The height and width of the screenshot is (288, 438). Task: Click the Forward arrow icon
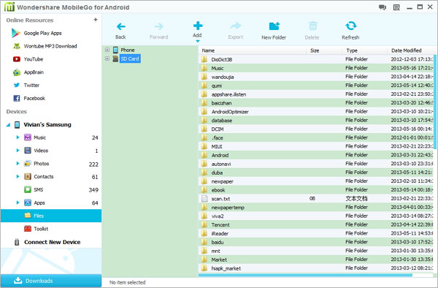[158, 26]
